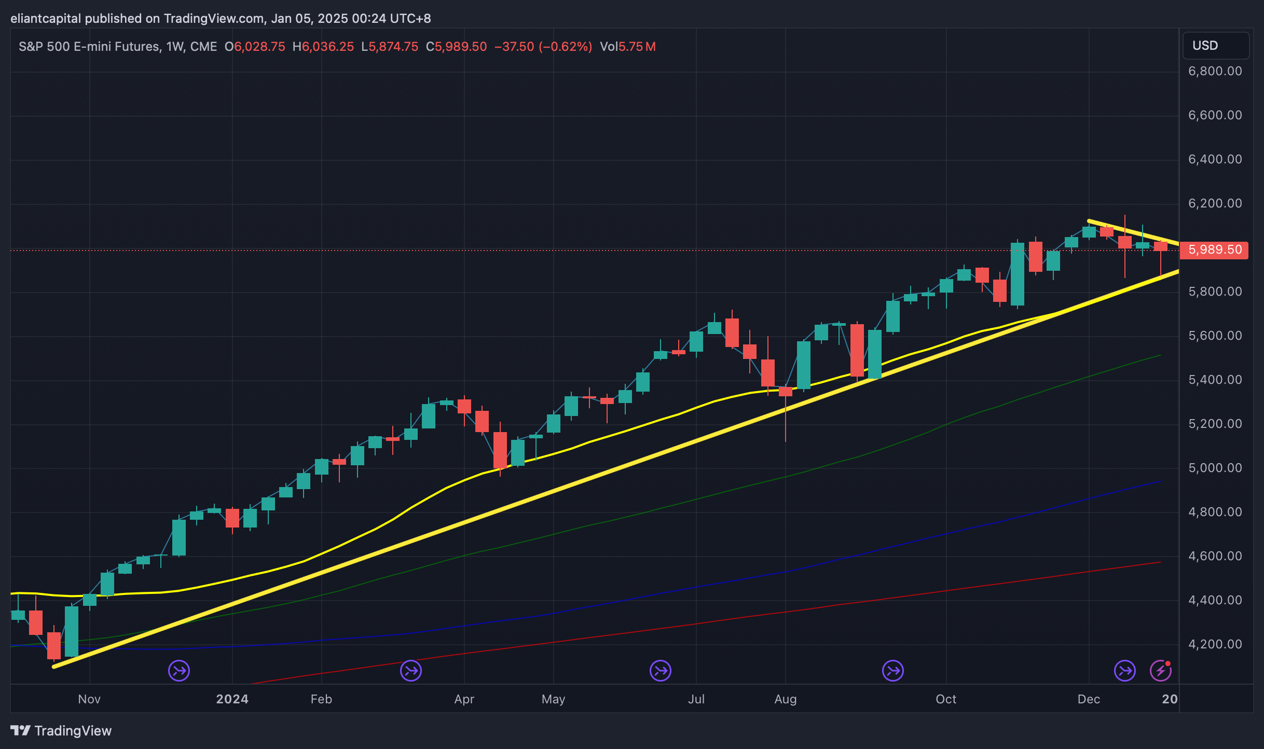Click the rollover icon between Aug and Oct
The width and height of the screenshot is (1264, 749).
click(893, 671)
